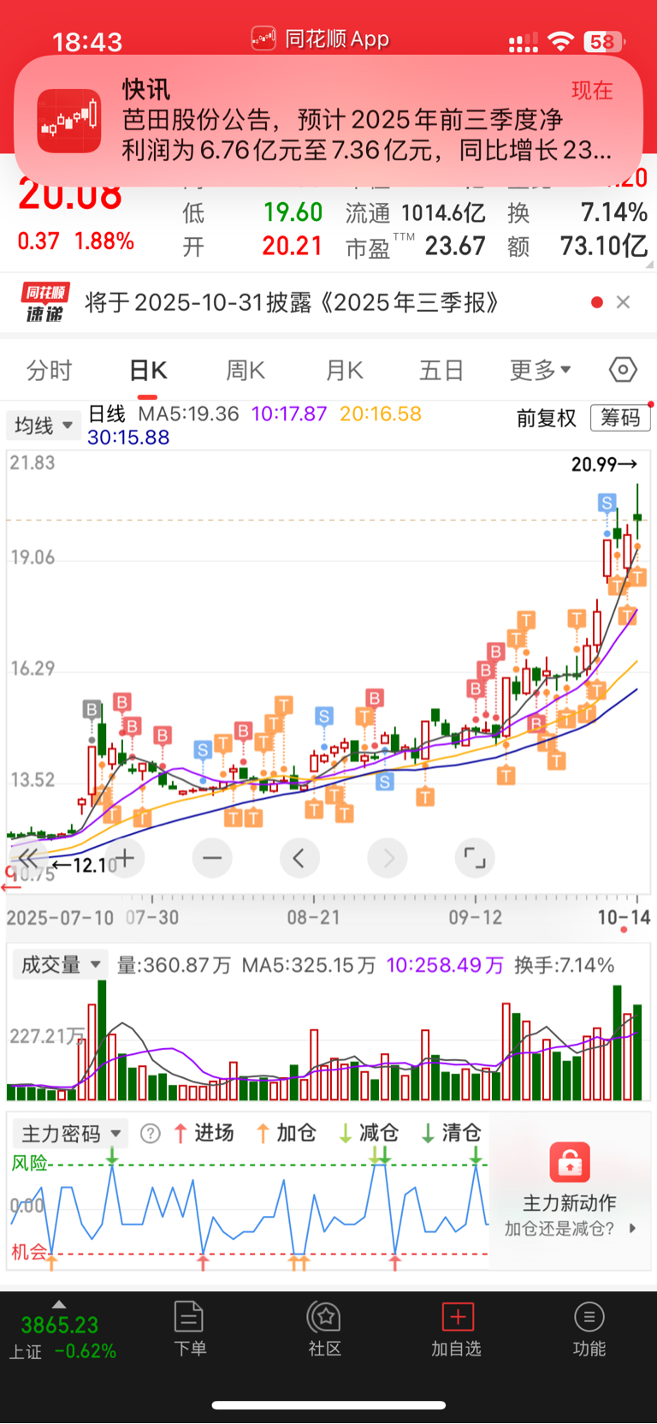Open 主力新动作 lock icon
Screen dimensions: 657x1424
[570, 1163]
